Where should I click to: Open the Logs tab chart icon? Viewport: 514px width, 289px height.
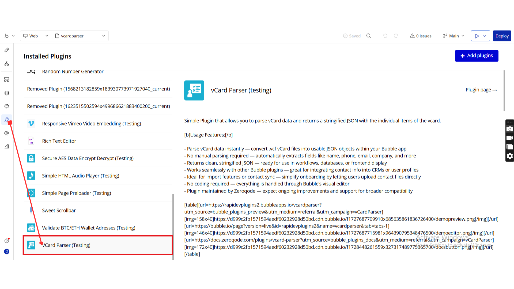[7, 146]
